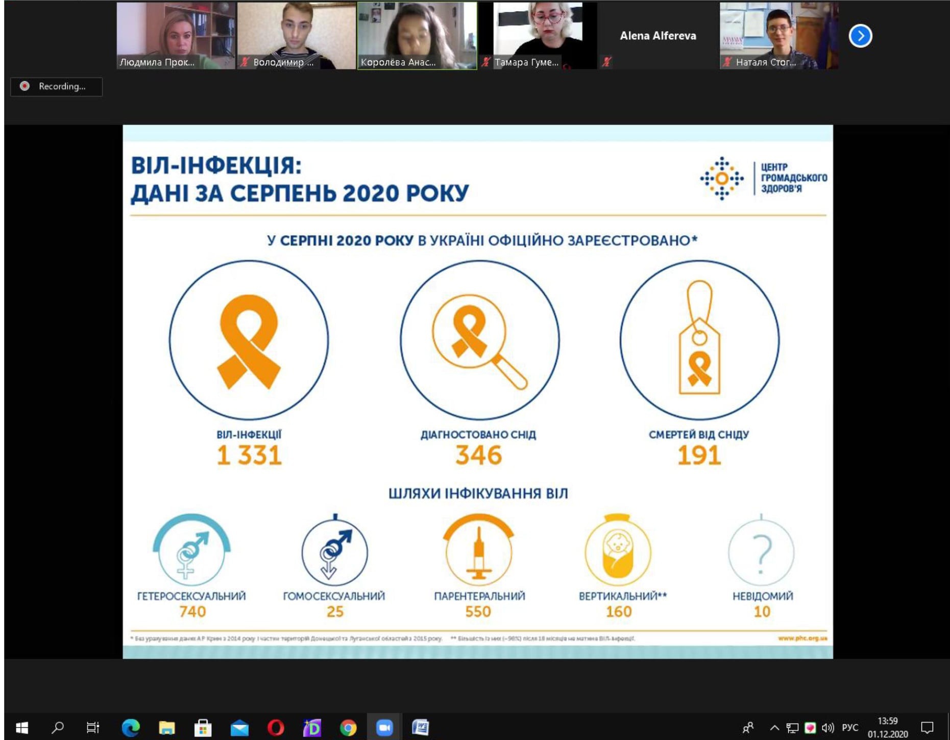Open the Microsoft Store taskbar icon

coord(203,727)
